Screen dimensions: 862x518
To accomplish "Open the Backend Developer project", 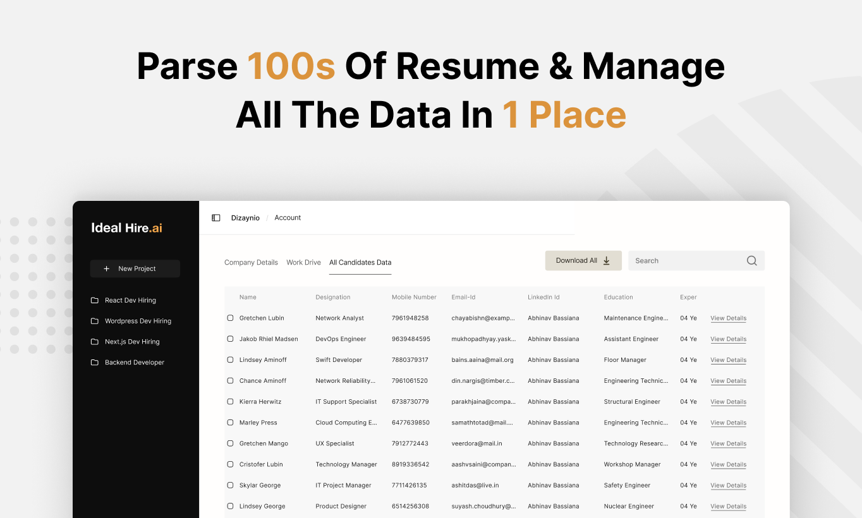I will 135,363.
